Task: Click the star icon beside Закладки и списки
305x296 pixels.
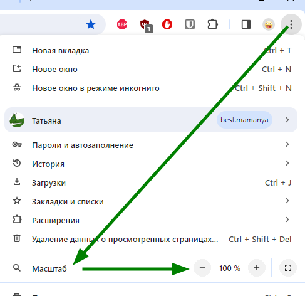Action: tap(17, 201)
